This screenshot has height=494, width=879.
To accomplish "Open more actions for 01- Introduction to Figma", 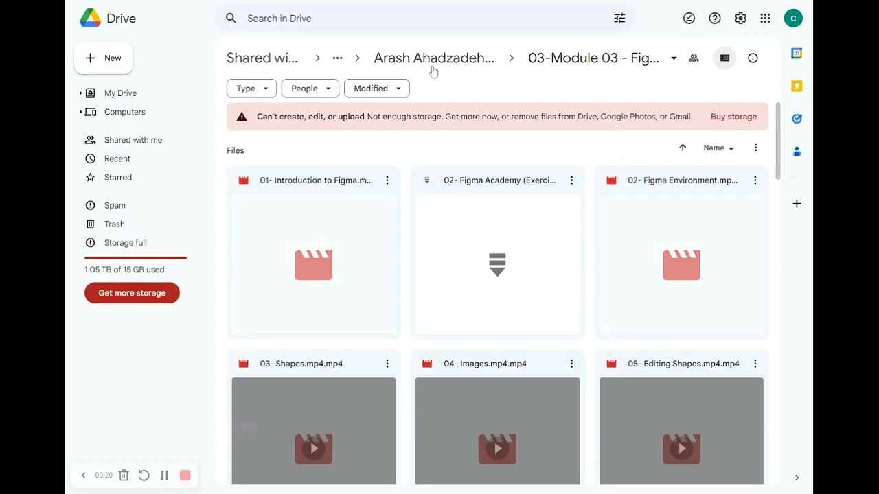I will coord(387,180).
